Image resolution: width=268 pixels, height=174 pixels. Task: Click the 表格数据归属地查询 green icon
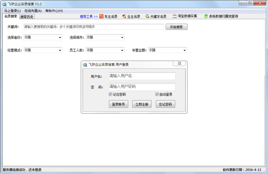tap(206, 16)
